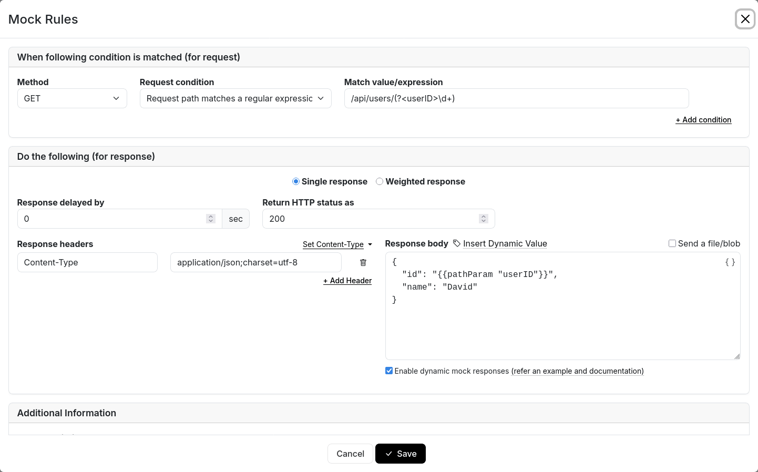
Task: Open the Method dropdown showing GET
Action: (72, 98)
